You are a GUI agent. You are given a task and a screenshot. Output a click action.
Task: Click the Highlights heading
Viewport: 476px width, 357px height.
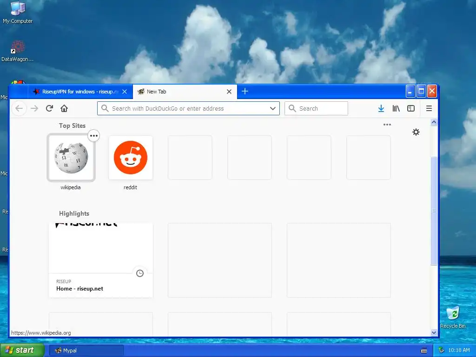click(74, 213)
